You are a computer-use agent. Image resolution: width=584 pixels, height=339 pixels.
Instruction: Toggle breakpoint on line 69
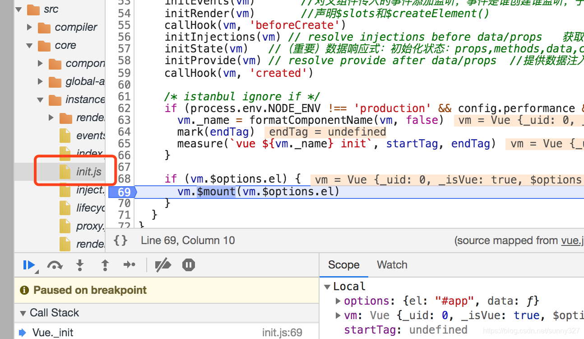click(124, 192)
